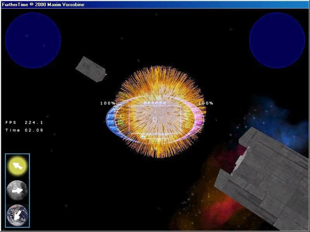310x232 pixels.
Task: Click the FPS 224.1 counter
Action: (x=24, y=123)
